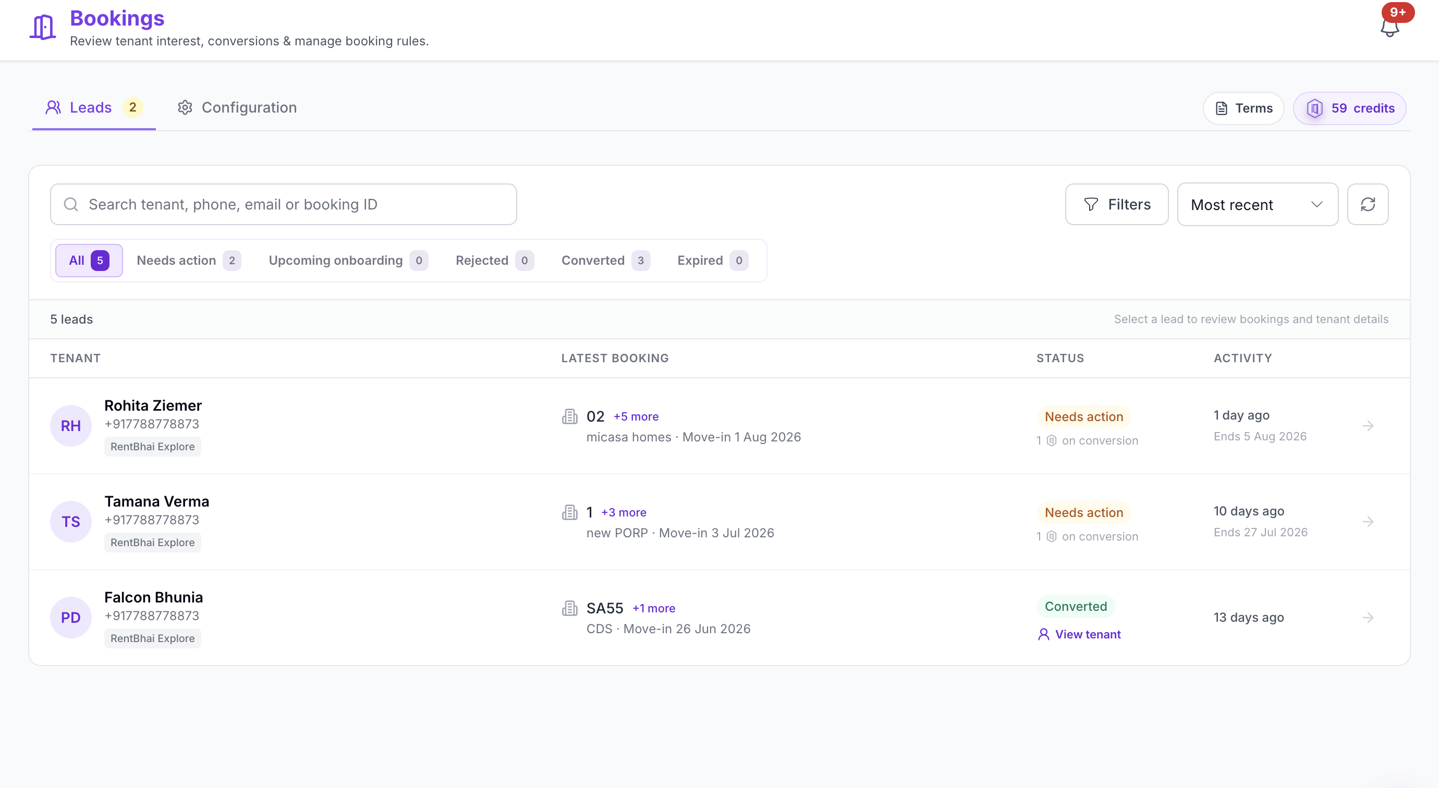The height and width of the screenshot is (788, 1439).
Task: Click the Rohita Ziemer tenant name
Action: click(x=153, y=405)
